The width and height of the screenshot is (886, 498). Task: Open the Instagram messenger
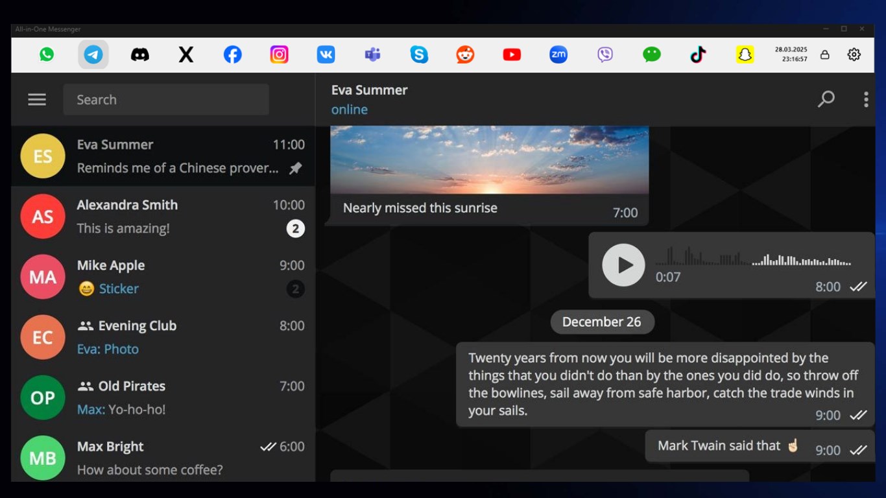(279, 54)
